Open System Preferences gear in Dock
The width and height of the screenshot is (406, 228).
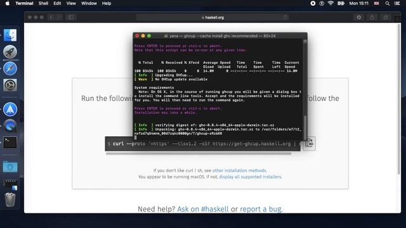(10, 85)
